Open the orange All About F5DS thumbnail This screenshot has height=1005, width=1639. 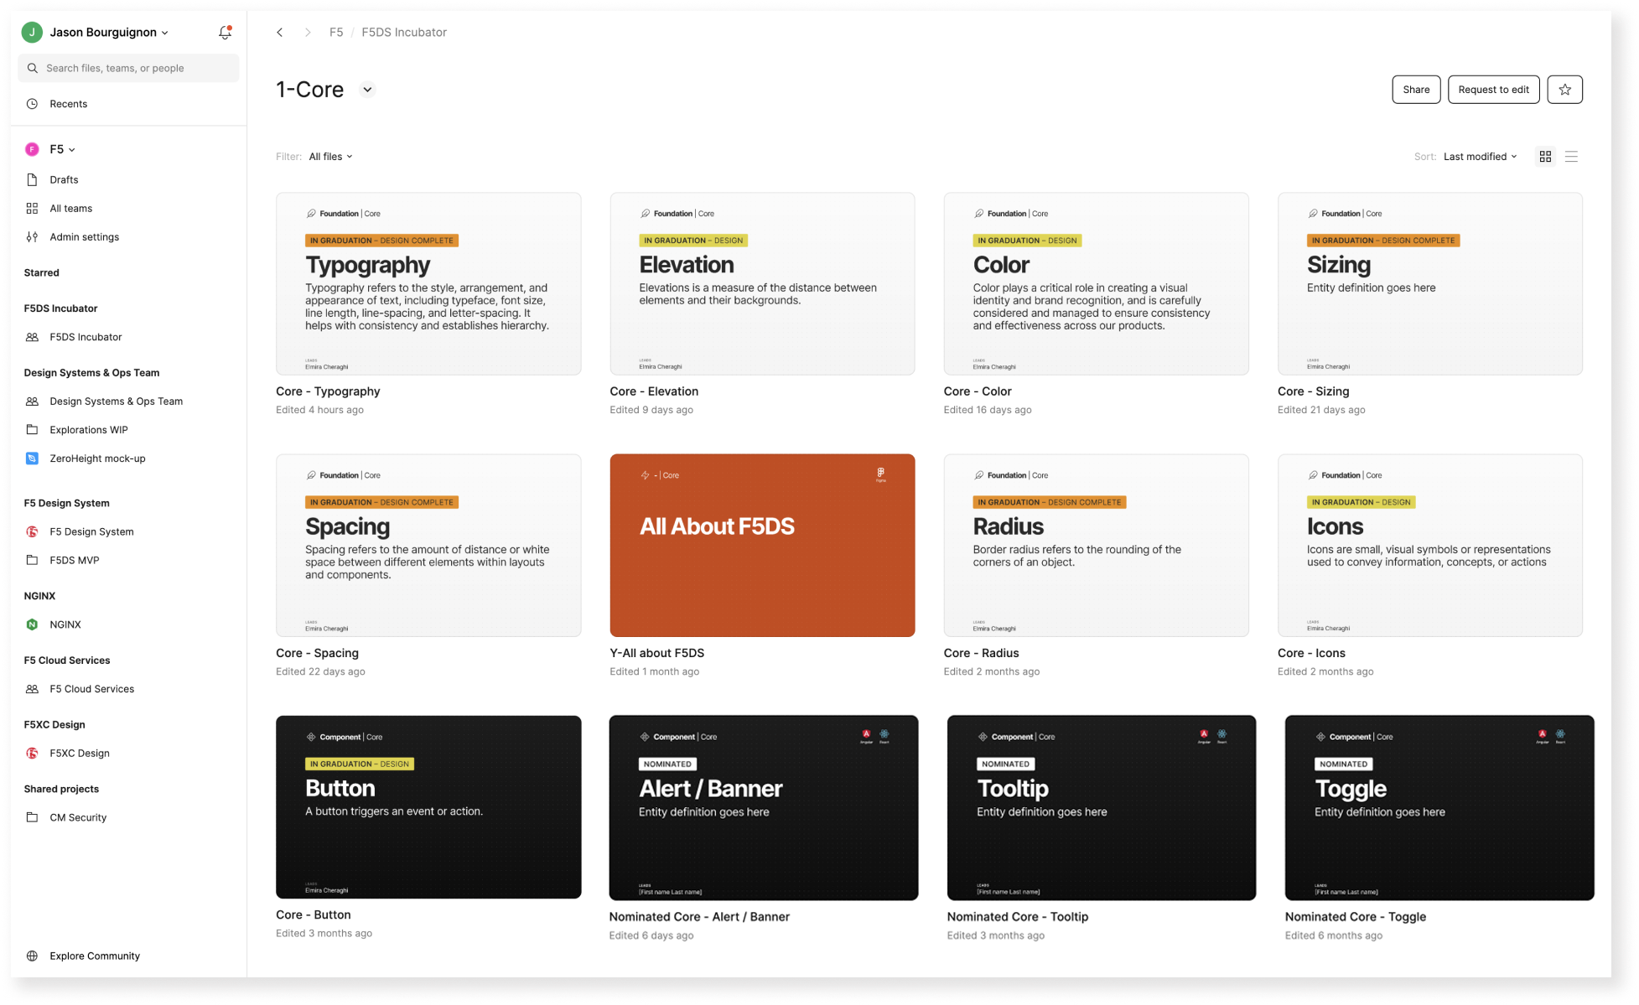(x=762, y=545)
